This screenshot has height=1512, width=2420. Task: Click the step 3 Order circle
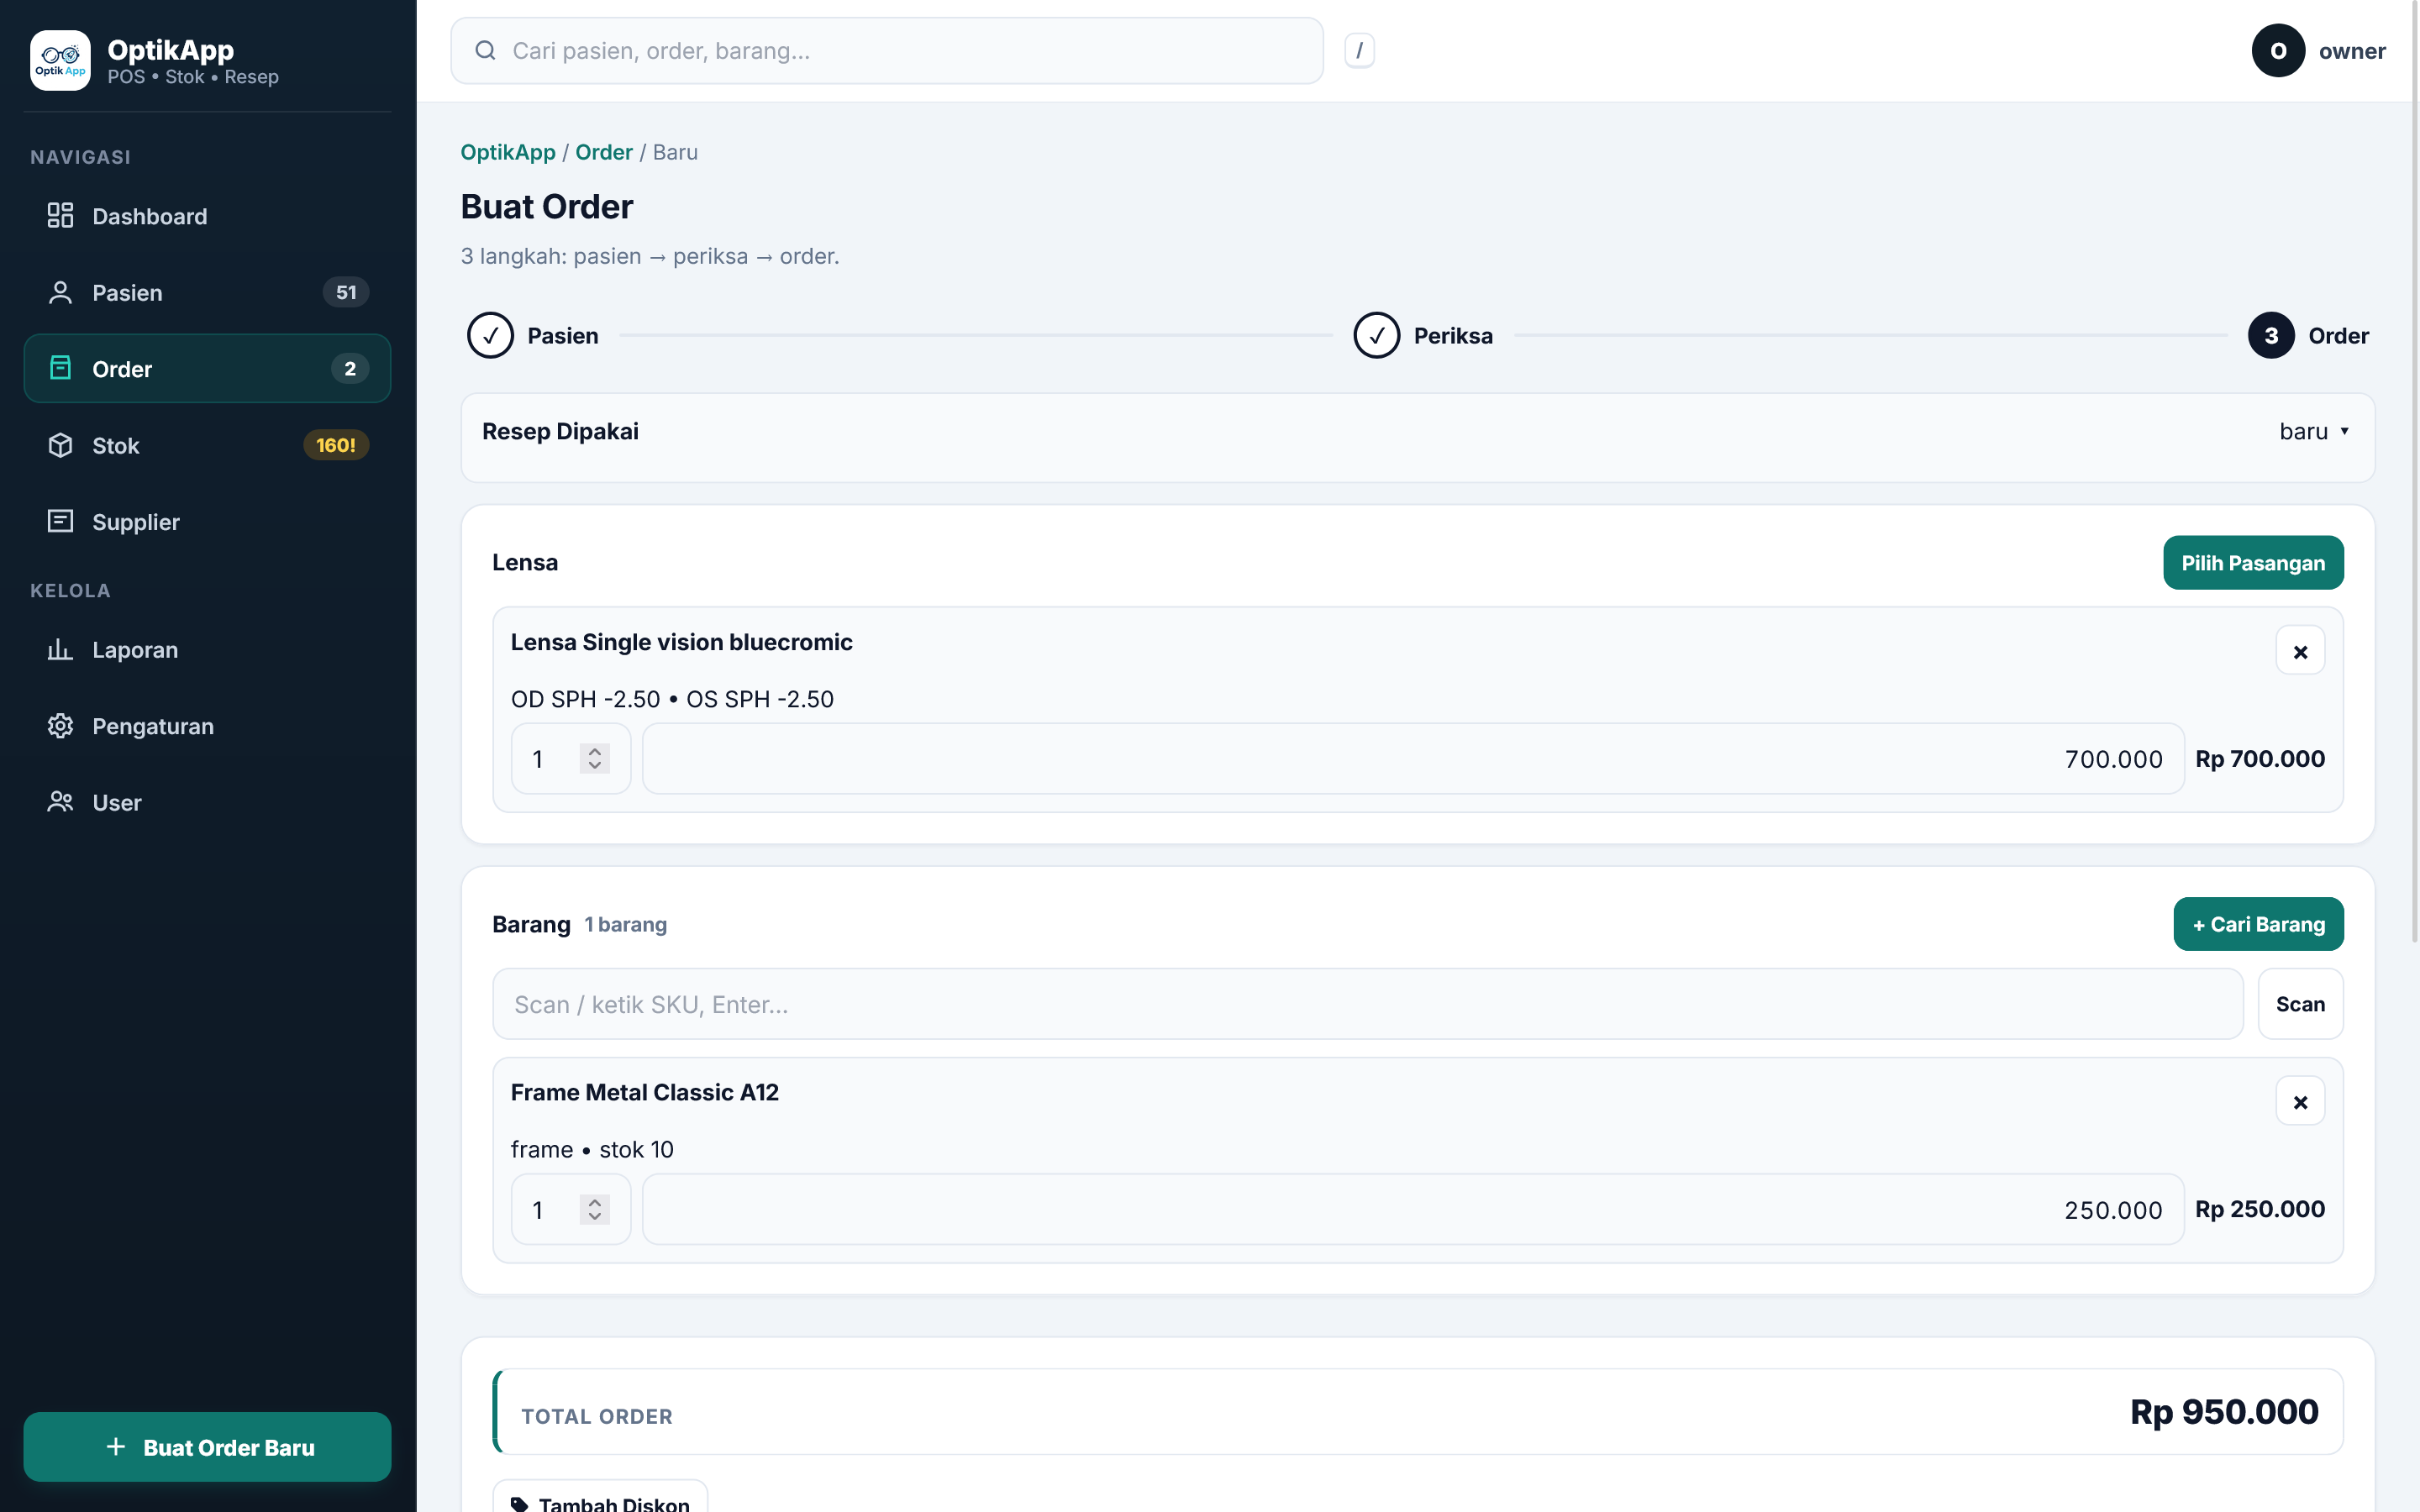click(x=2271, y=335)
